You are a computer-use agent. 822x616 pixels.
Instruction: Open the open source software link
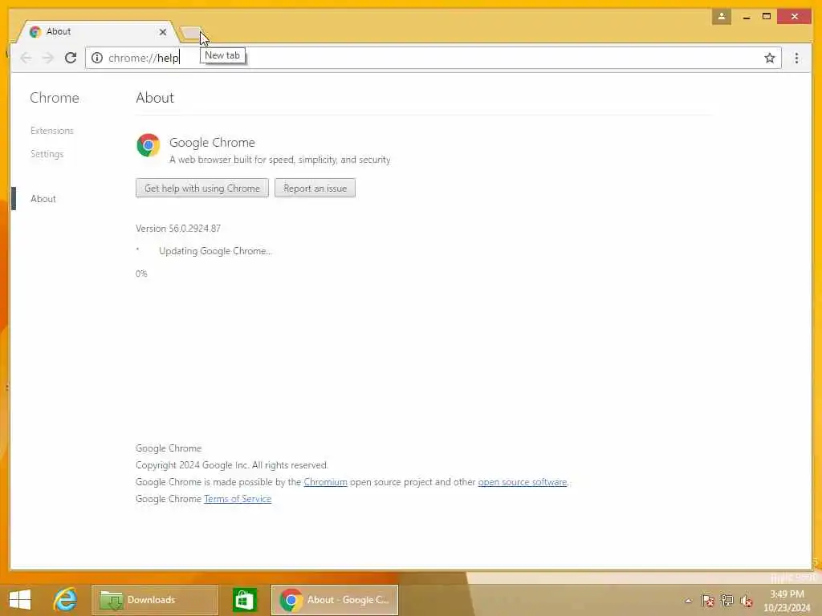point(522,482)
